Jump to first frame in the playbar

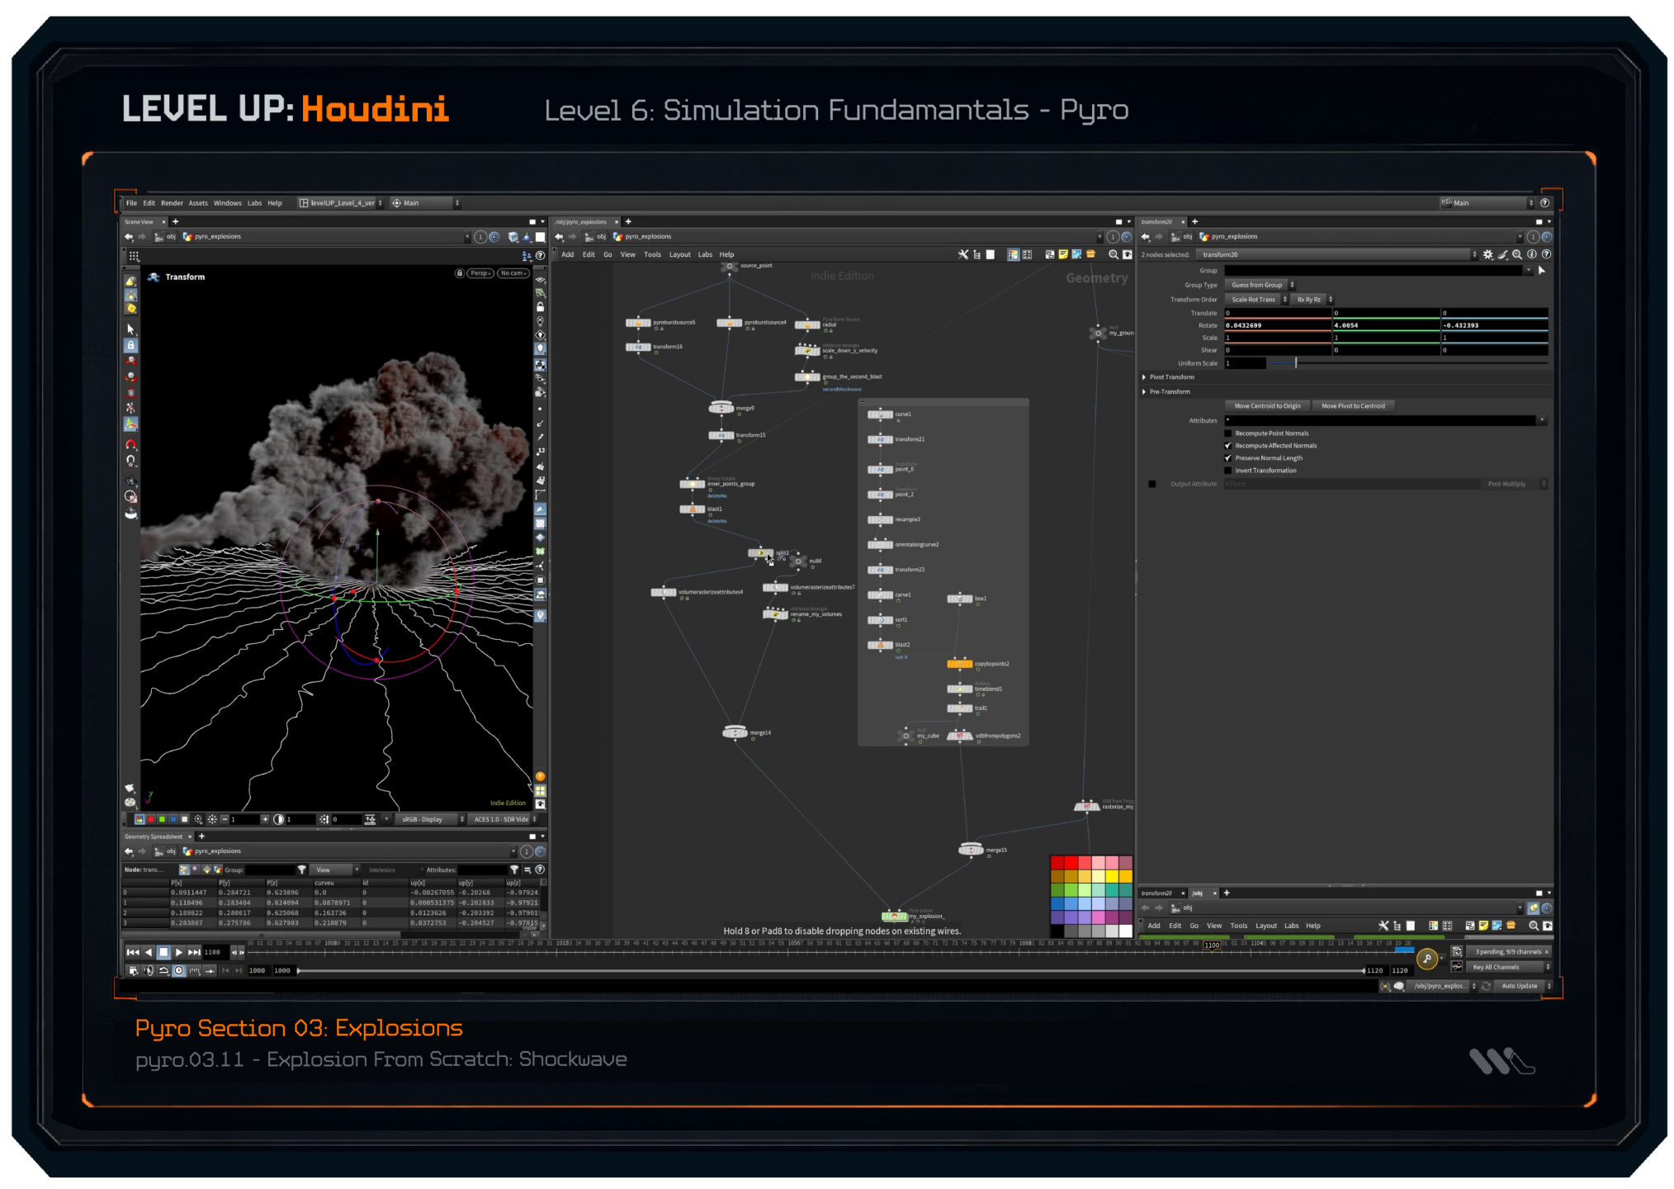[132, 952]
